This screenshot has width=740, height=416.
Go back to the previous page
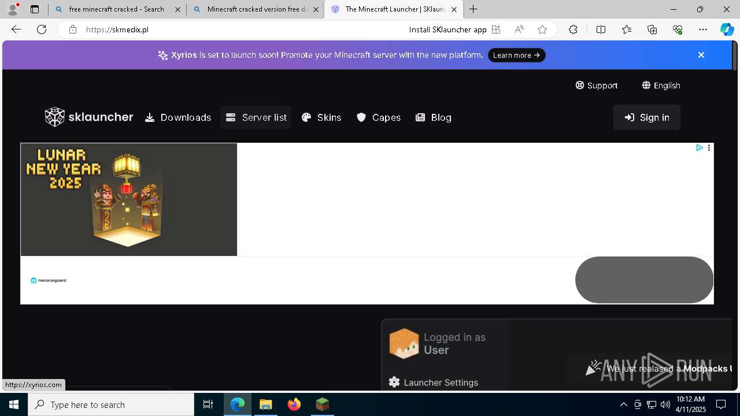click(x=16, y=29)
